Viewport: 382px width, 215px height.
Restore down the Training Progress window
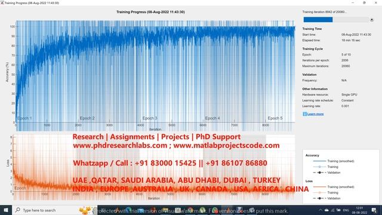click(x=364, y=2)
